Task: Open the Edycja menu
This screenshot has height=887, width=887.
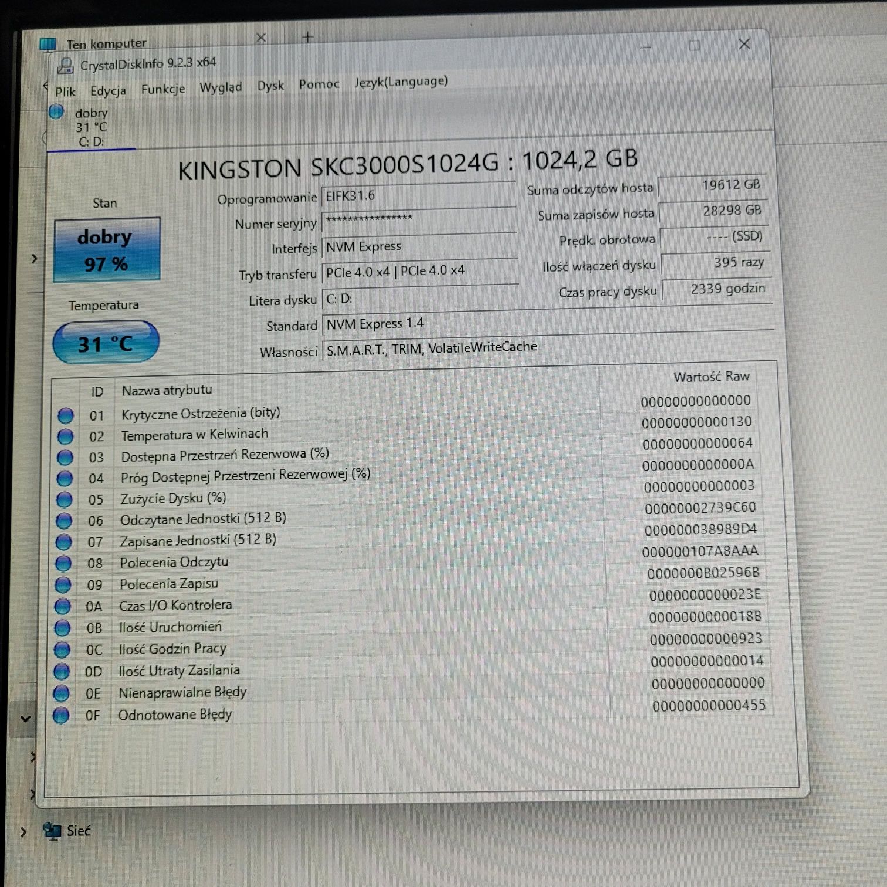Action: coord(108,90)
